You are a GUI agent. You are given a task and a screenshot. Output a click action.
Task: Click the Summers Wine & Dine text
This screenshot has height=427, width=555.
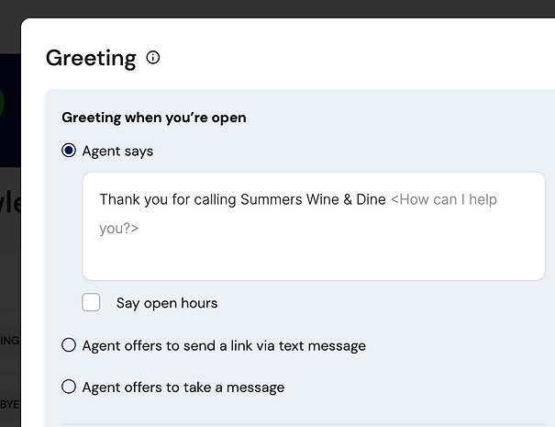(313, 199)
